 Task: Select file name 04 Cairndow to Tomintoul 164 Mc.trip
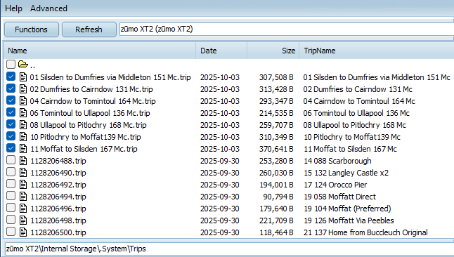(x=93, y=101)
